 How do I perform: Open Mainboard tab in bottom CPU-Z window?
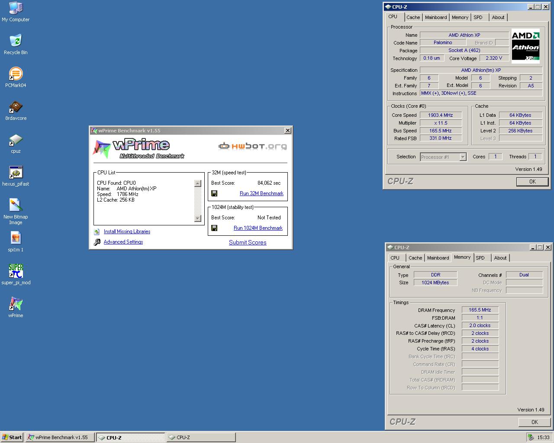click(438, 258)
